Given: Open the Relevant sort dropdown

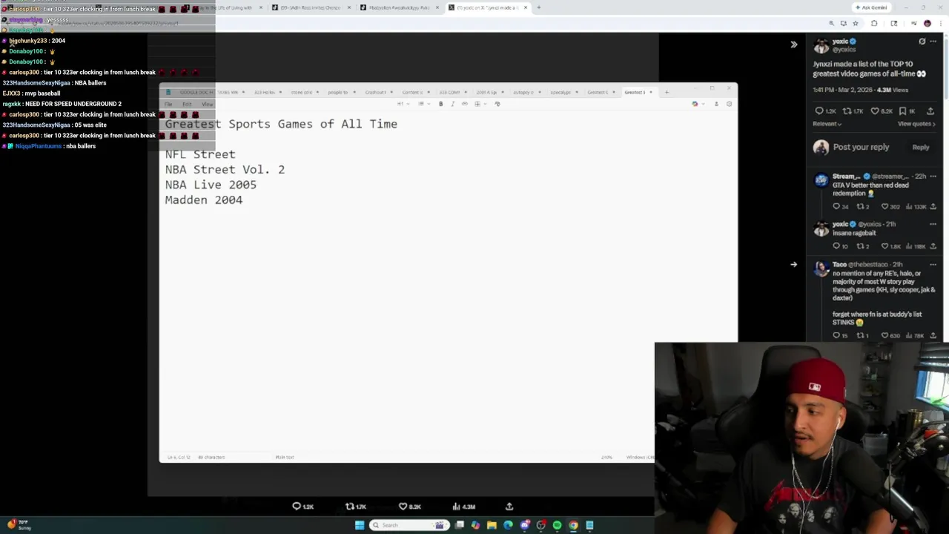Looking at the screenshot, I should (x=827, y=124).
